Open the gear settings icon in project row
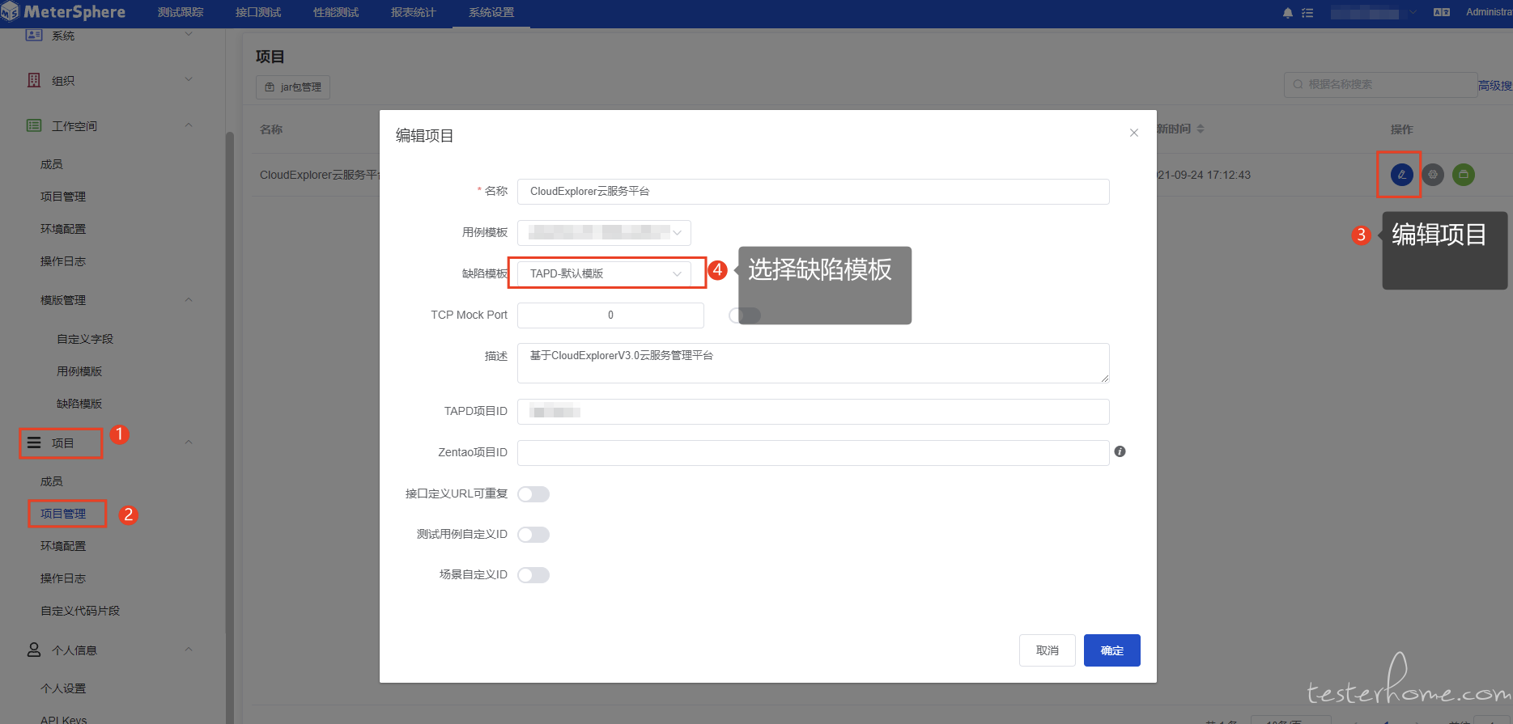This screenshot has height=724, width=1513. (x=1433, y=174)
